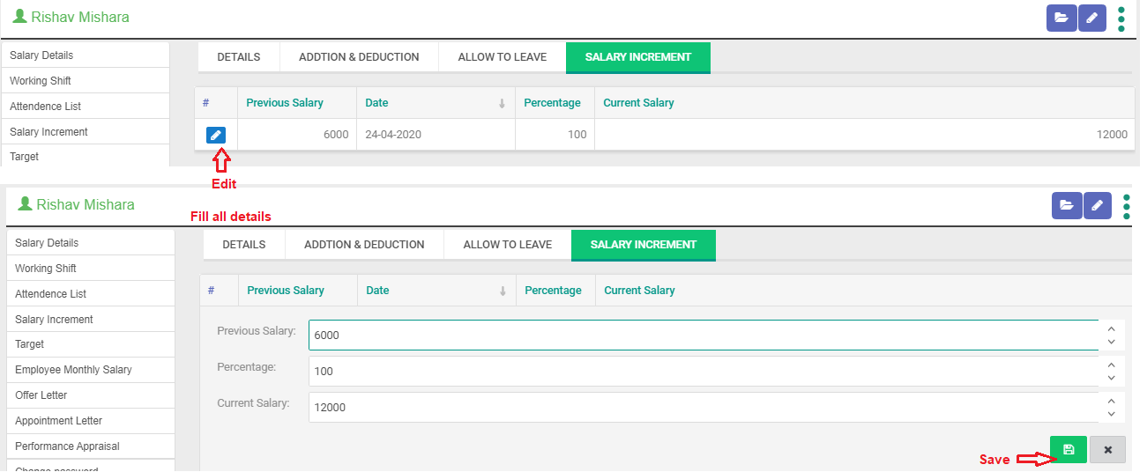Switch to ADDTION & DEDUCTION tab in top panel

coord(359,57)
